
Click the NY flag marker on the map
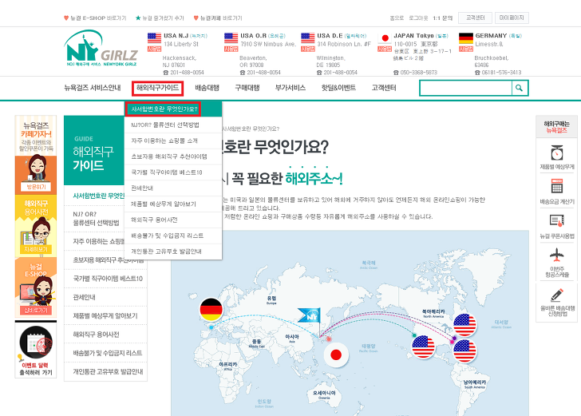(x=310, y=315)
